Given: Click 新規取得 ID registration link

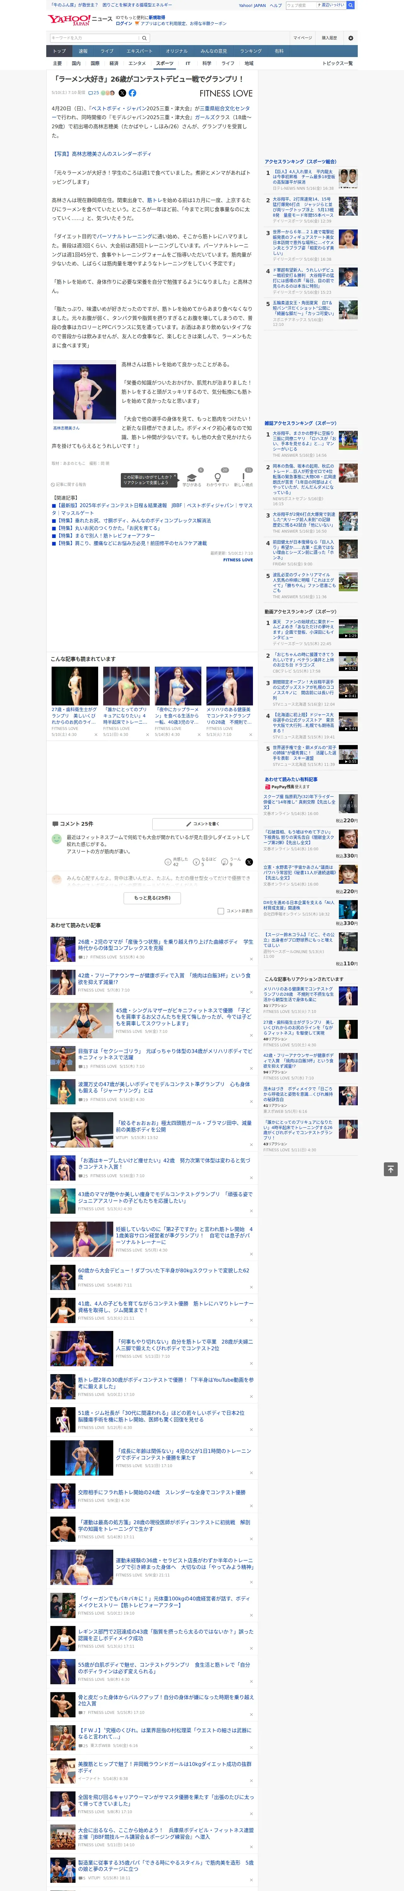Looking at the screenshot, I should [x=157, y=17].
